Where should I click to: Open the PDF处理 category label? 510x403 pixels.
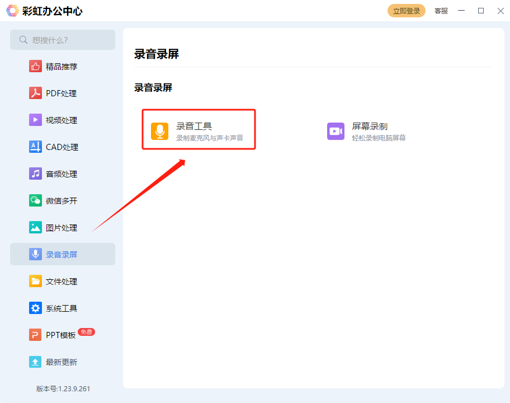tap(61, 93)
